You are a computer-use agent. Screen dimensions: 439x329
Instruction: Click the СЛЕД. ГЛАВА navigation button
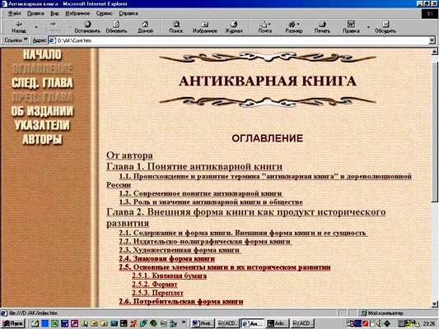pos(42,83)
